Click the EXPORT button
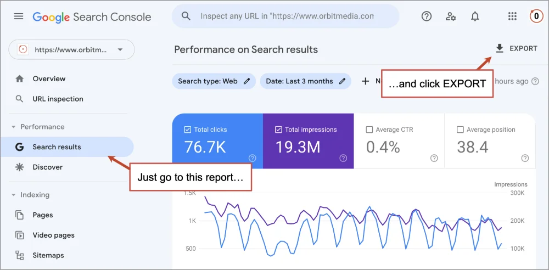 517,49
